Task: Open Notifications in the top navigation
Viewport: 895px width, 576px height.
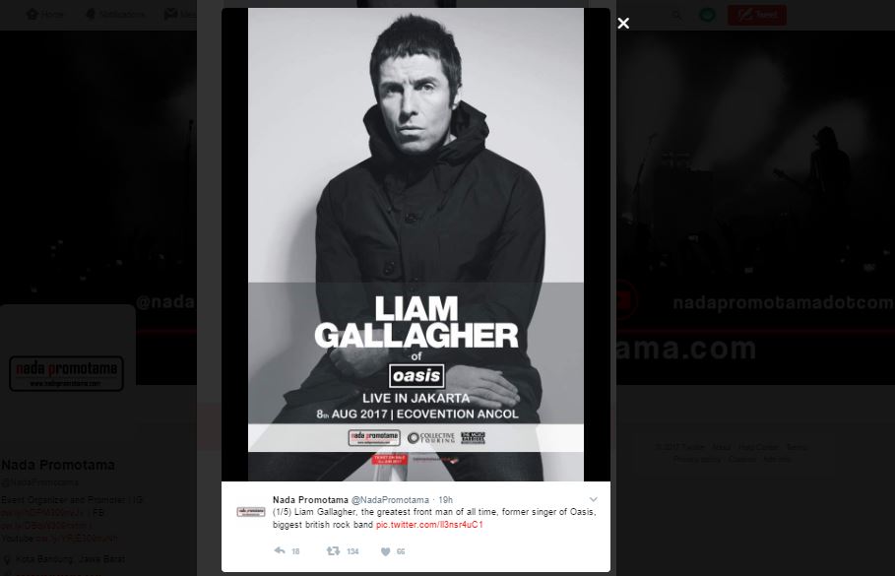Action: pos(115,14)
